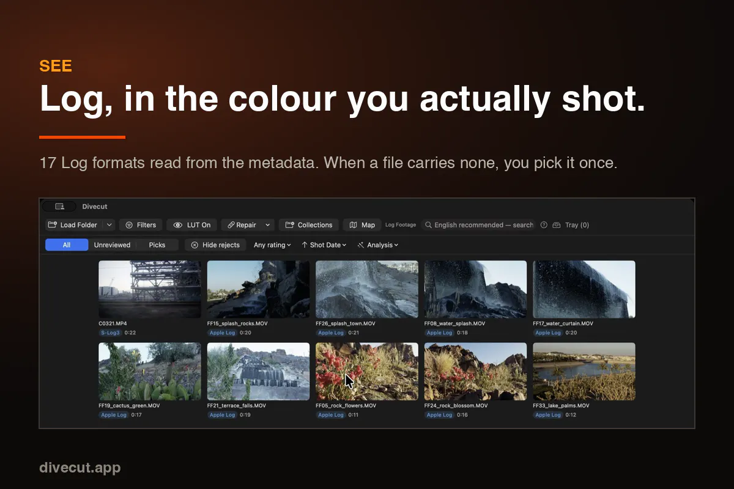This screenshot has height=489, width=734.
Task: Click the 0:12 duration under FF33_lake_palms.MOV
Action: click(570, 414)
